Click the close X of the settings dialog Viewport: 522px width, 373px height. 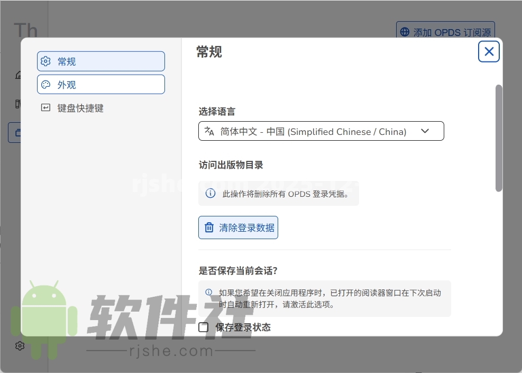click(x=488, y=51)
